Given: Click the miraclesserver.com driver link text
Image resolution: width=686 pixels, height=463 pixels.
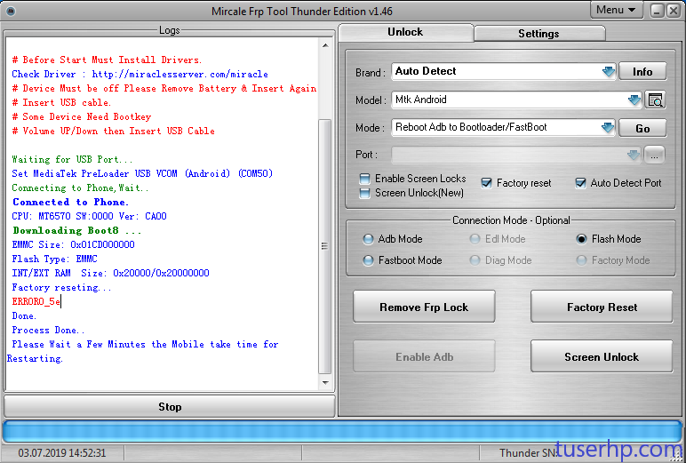Looking at the screenshot, I should pyautogui.click(x=179, y=75).
